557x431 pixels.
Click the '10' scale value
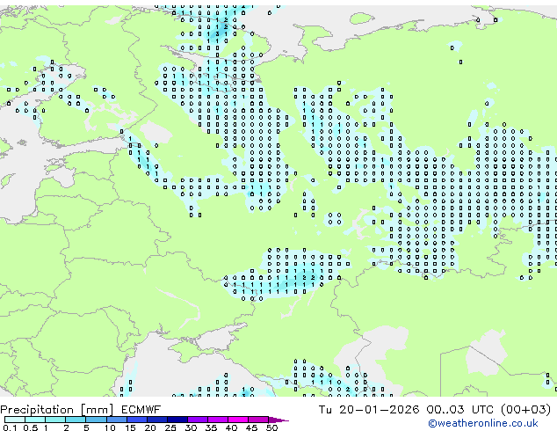pos(110,427)
